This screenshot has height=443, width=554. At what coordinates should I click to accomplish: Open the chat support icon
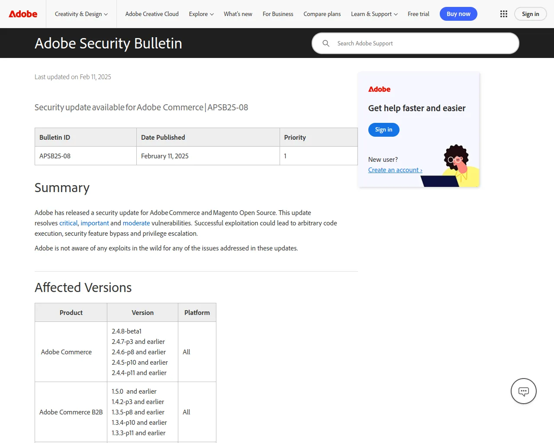tap(524, 392)
